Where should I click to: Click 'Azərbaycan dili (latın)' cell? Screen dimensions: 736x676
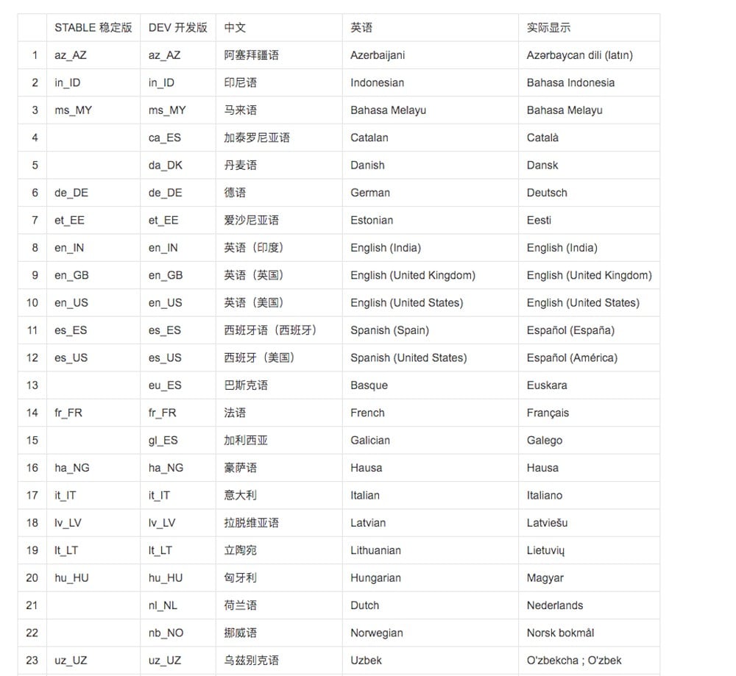[x=589, y=55]
